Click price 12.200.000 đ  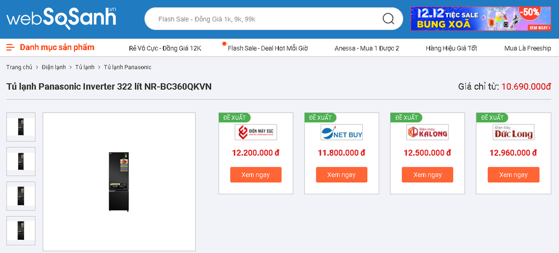pyautogui.click(x=255, y=153)
